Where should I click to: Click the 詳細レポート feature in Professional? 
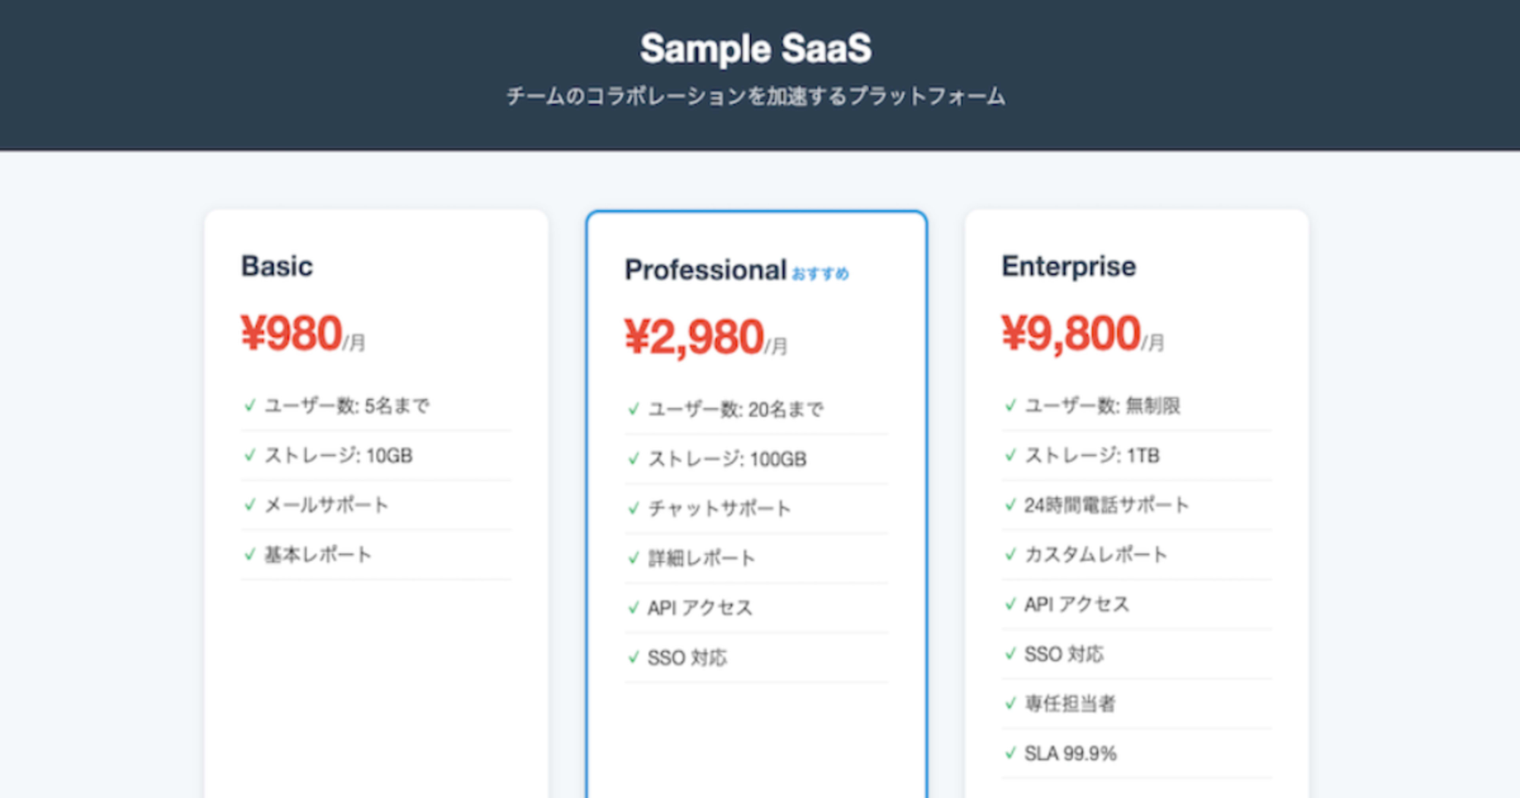click(701, 558)
